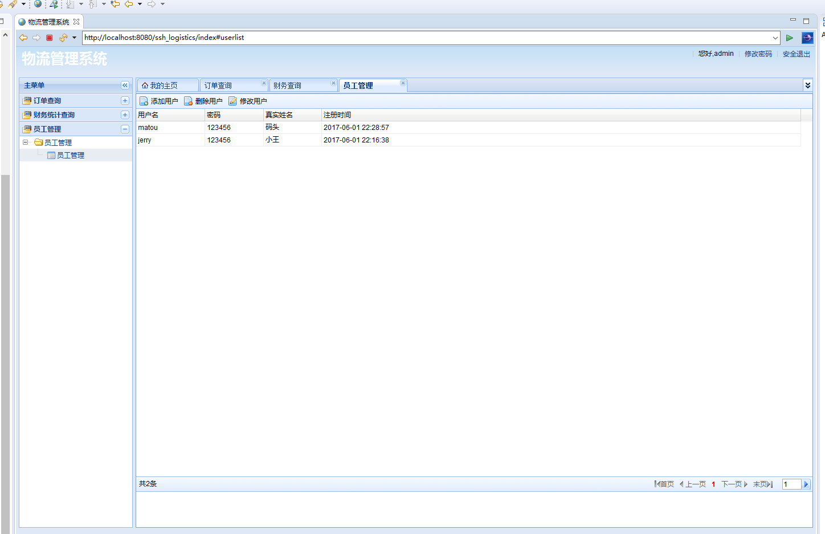The height and width of the screenshot is (534, 825).
Task: Collapse the 员工管理 tree folder node
Action: coord(25,142)
